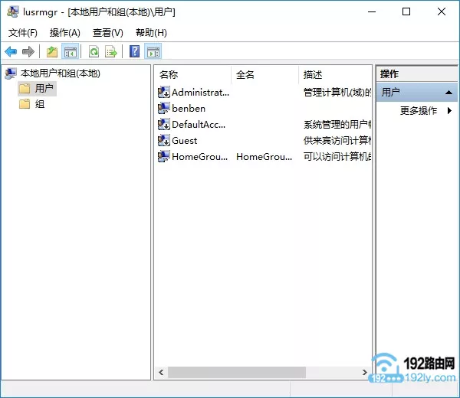
Task: Collapse the 用户 section in actions pane
Action: [449, 93]
